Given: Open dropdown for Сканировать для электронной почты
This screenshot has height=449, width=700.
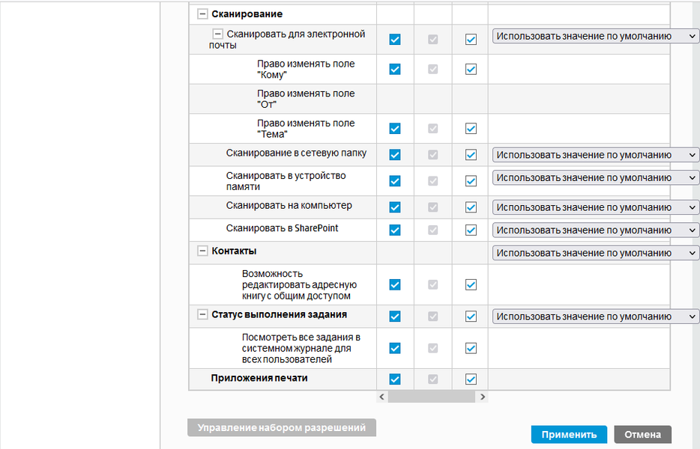Looking at the screenshot, I should pos(596,36).
